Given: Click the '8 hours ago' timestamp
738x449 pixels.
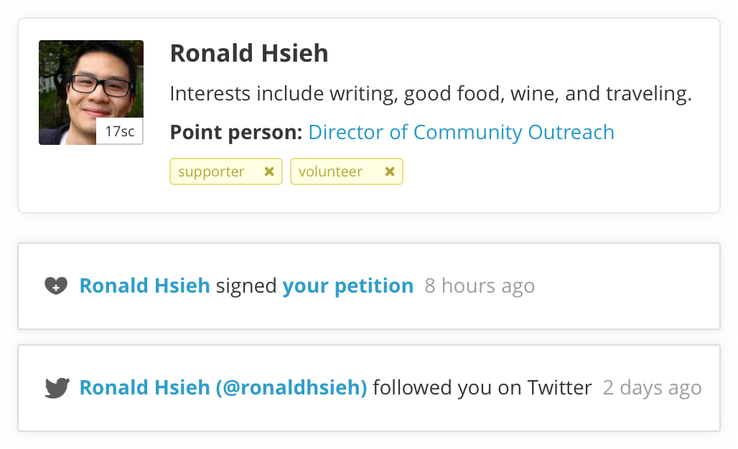Looking at the screenshot, I should (x=480, y=286).
